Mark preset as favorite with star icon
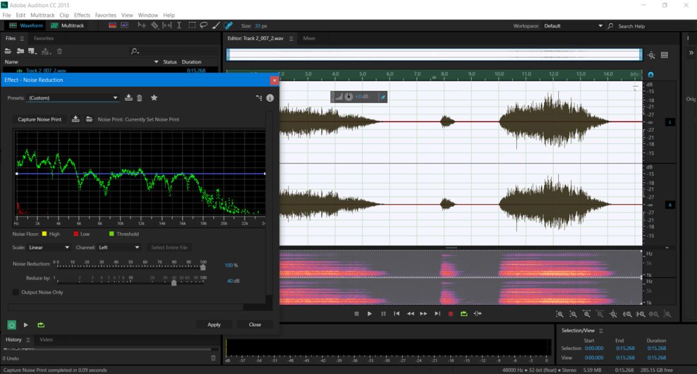The height and width of the screenshot is (374, 697). click(154, 98)
